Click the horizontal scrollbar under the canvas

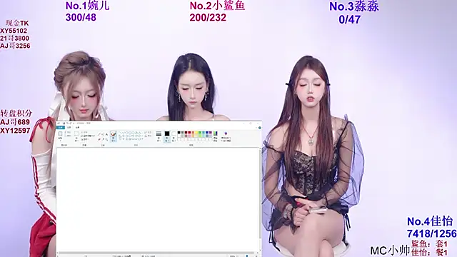pyautogui.click(x=156, y=253)
